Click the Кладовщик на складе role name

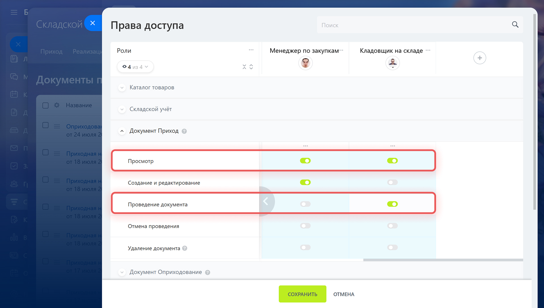click(391, 50)
